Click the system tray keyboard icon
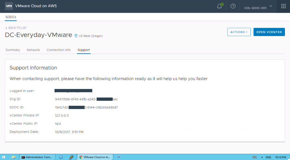The width and height of the screenshot is (290, 160). tap(255, 157)
